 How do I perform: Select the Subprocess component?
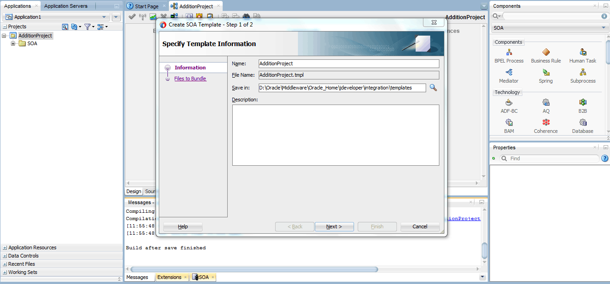coord(583,76)
